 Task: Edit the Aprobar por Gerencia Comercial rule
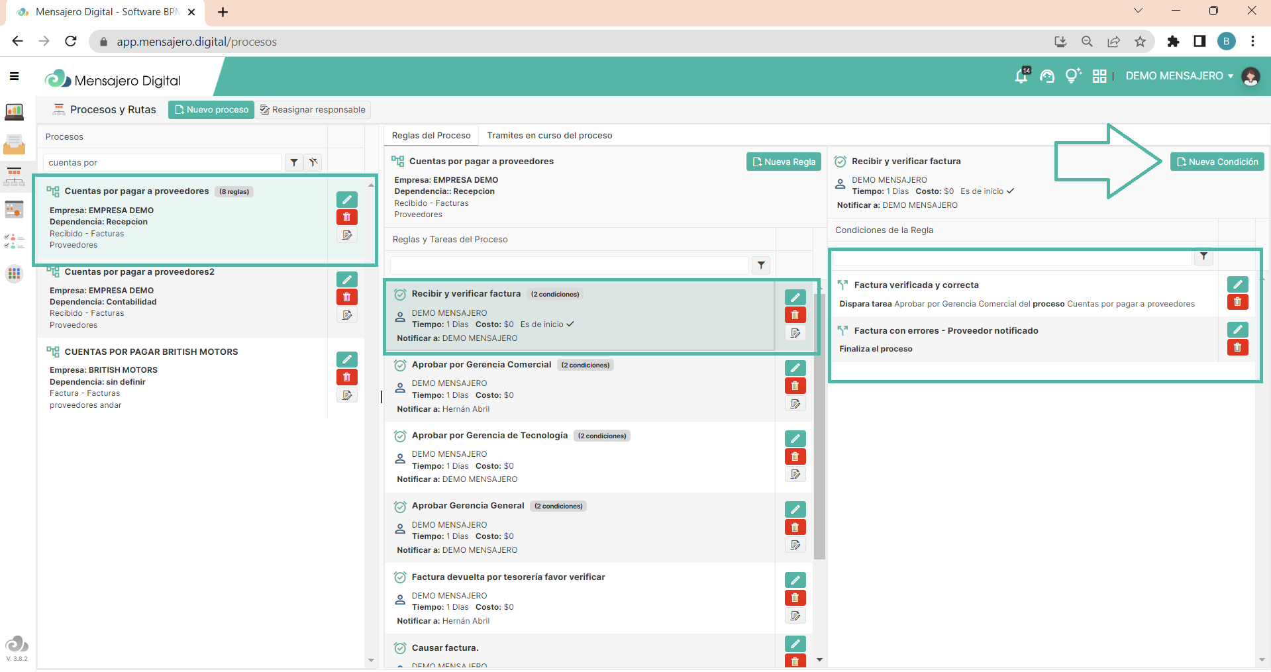tap(795, 368)
